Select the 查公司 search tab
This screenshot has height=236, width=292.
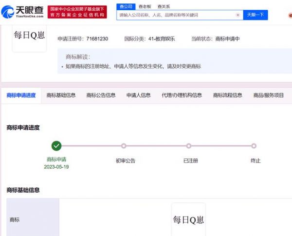coord(126,6)
